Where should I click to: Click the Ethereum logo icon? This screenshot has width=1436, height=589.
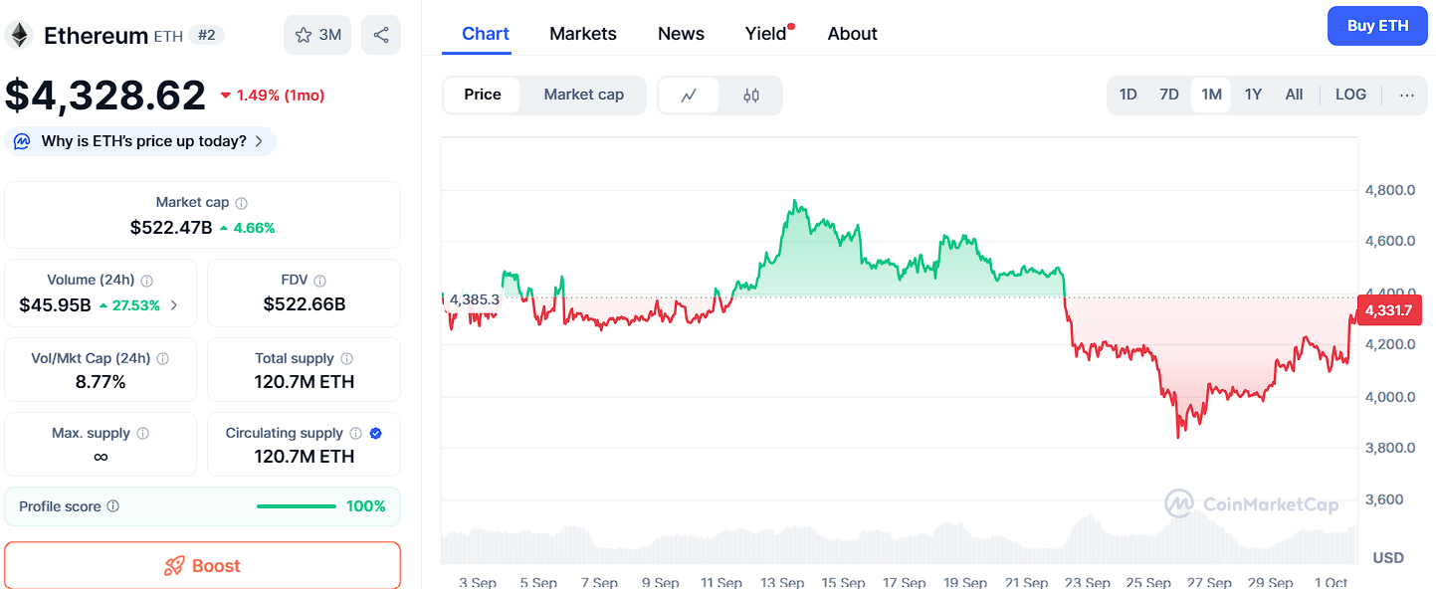(19, 36)
